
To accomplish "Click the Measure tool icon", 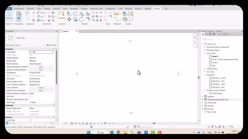I will 116,14.
